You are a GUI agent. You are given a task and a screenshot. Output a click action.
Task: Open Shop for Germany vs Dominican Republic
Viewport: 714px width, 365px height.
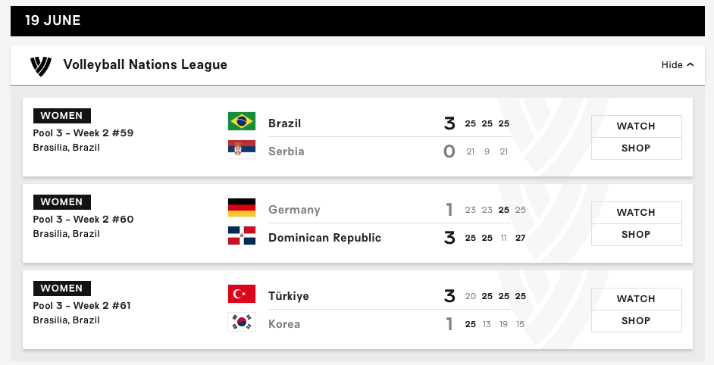pos(636,235)
